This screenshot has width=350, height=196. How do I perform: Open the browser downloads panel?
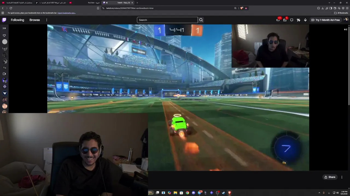coord(323,8)
